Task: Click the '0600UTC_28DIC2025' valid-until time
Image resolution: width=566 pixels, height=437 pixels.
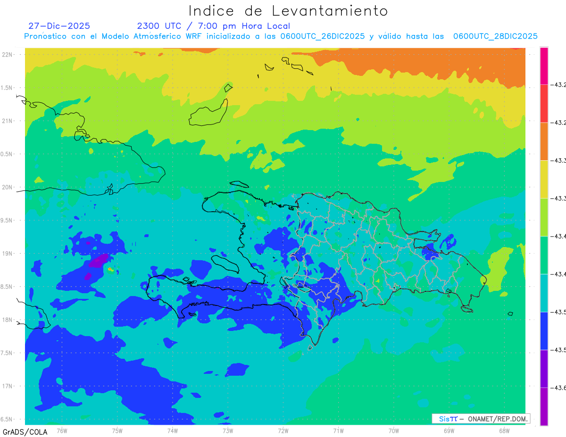Action: point(495,36)
